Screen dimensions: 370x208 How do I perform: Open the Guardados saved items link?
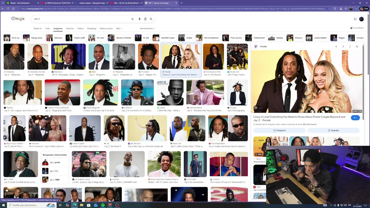[357, 28]
